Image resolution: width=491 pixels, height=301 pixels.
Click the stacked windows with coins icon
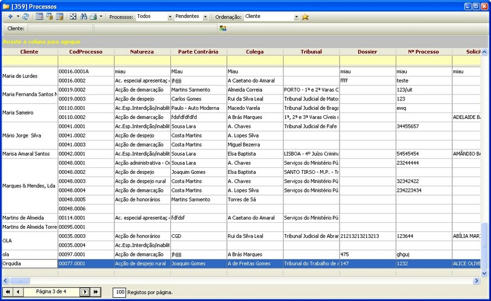pos(50,16)
